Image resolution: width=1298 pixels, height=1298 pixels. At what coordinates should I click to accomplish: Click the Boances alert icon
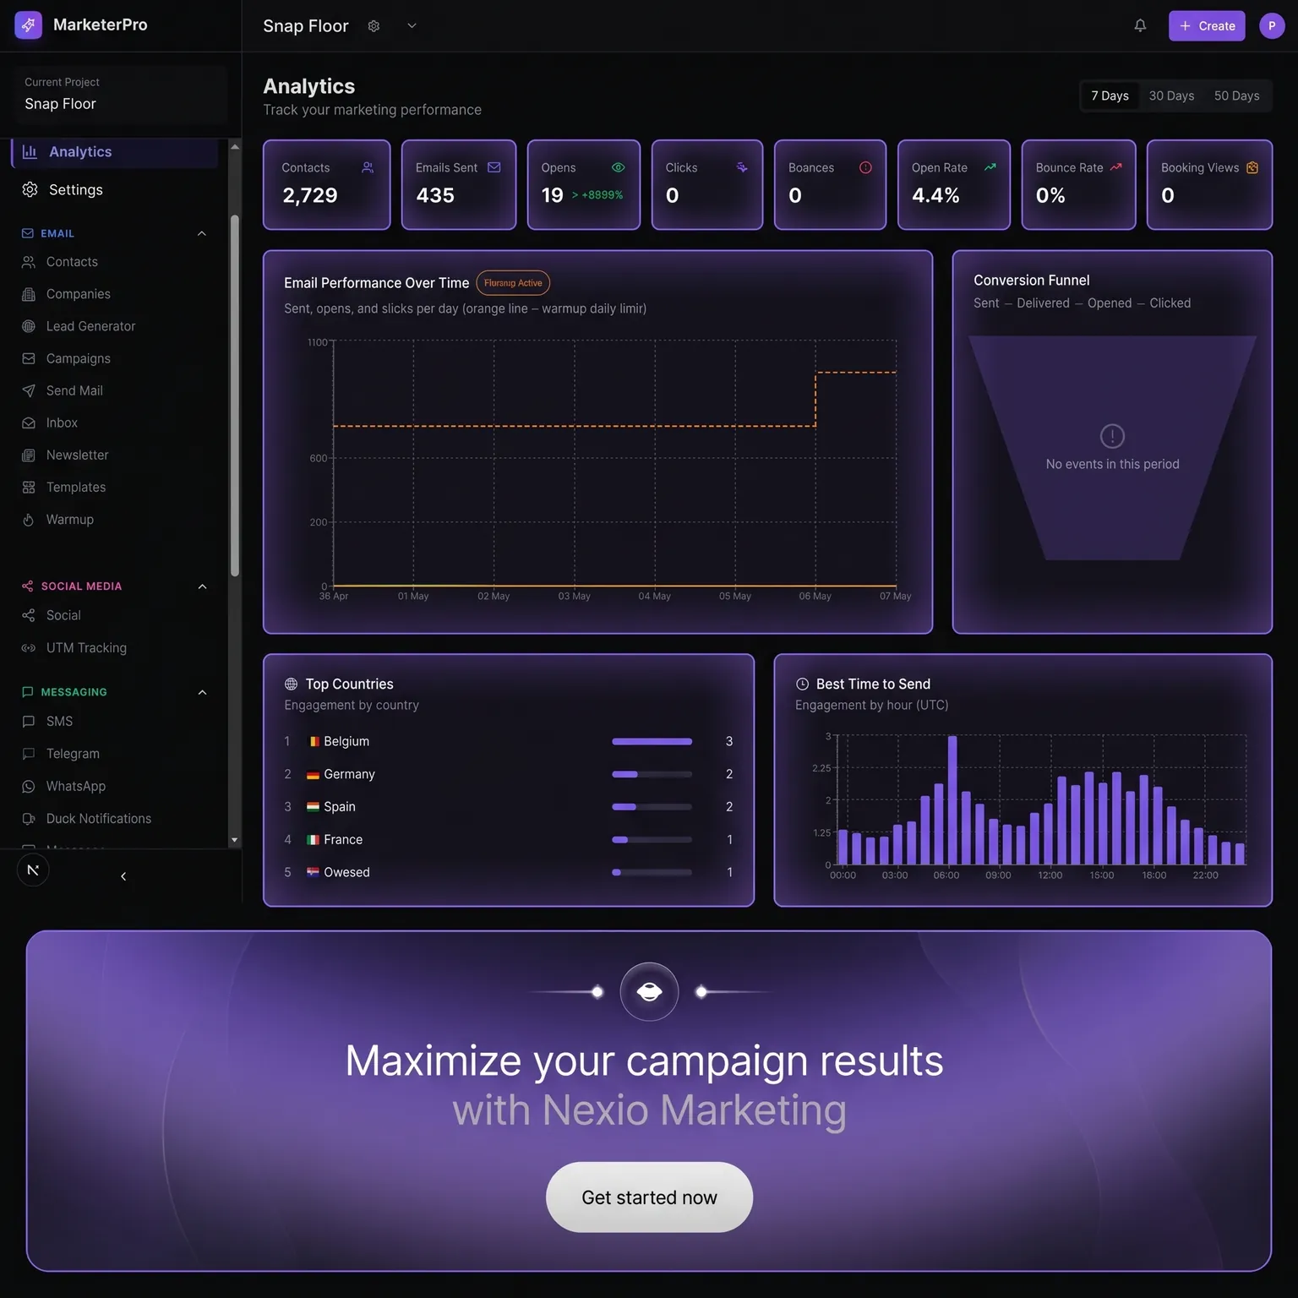coord(865,167)
